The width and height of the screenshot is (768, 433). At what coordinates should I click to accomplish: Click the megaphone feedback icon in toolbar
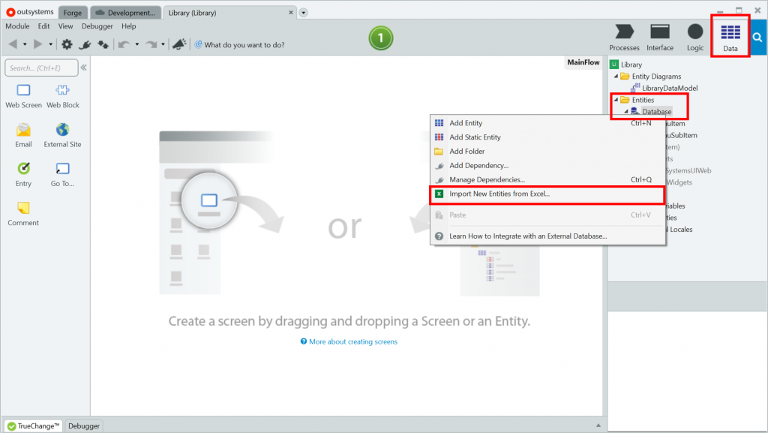point(178,44)
